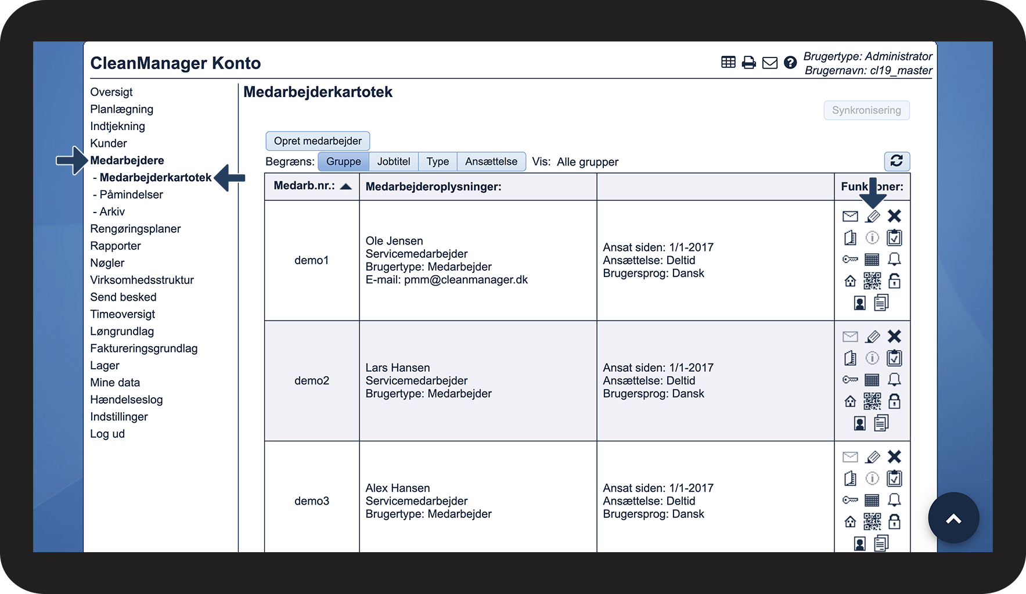Click the demo1 employee number cell
The height and width of the screenshot is (594, 1026).
point(312,260)
